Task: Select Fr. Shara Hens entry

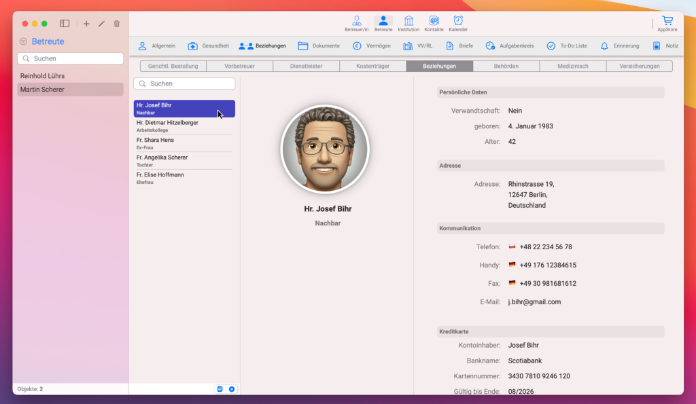Action: coord(184,143)
